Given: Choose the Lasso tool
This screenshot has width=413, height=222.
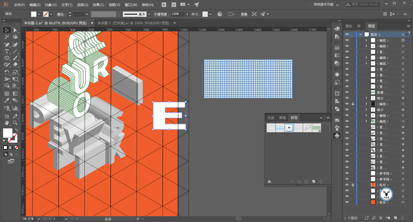Looking at the screenshot, I should click(15, 37).
